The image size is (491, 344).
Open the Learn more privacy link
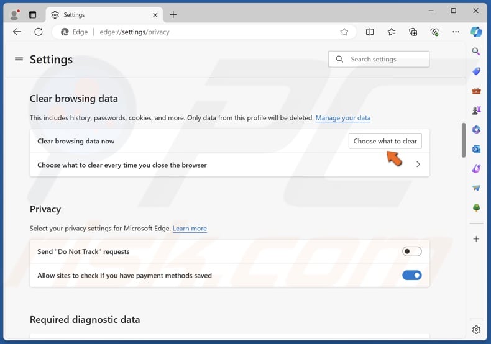[x=190, y=229]
